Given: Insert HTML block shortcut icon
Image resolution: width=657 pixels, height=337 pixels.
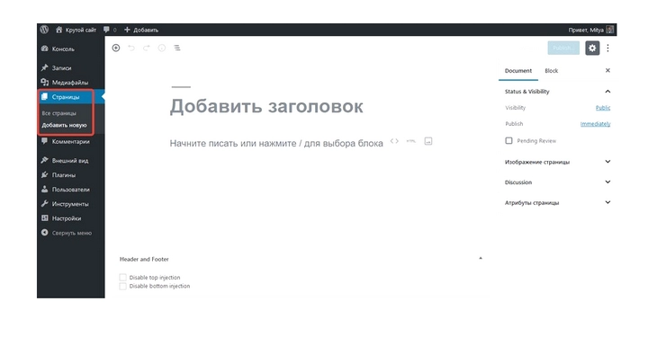Looking at the screenshot, I should [411, 141].
